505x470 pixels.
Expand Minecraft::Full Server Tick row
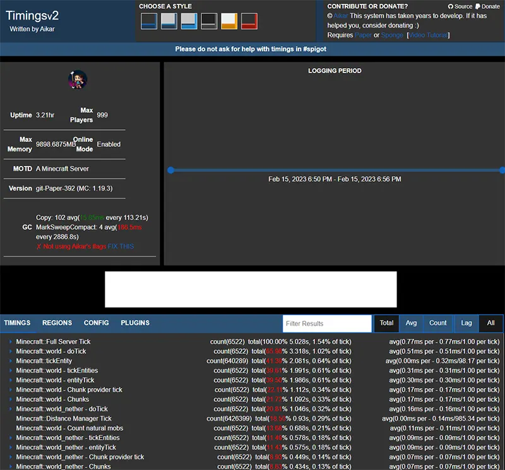click(11, 342)
